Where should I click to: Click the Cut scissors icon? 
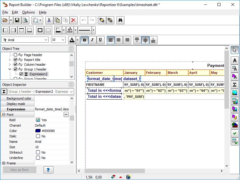coord(49,20)
